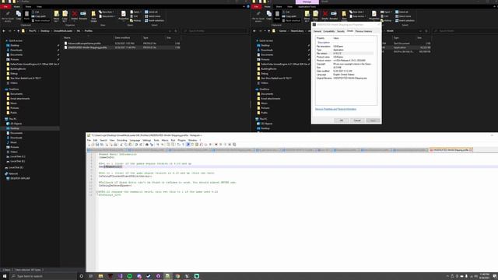
Task: Sort by Date modified column in left Explorer
Action: coord(122,38)
